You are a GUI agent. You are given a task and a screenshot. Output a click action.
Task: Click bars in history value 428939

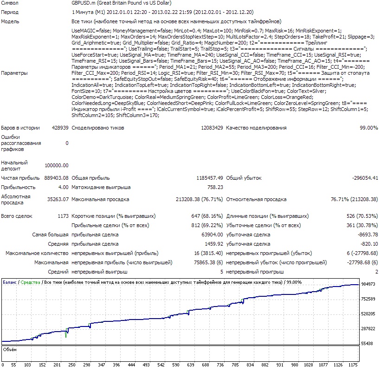pos(60,128)
